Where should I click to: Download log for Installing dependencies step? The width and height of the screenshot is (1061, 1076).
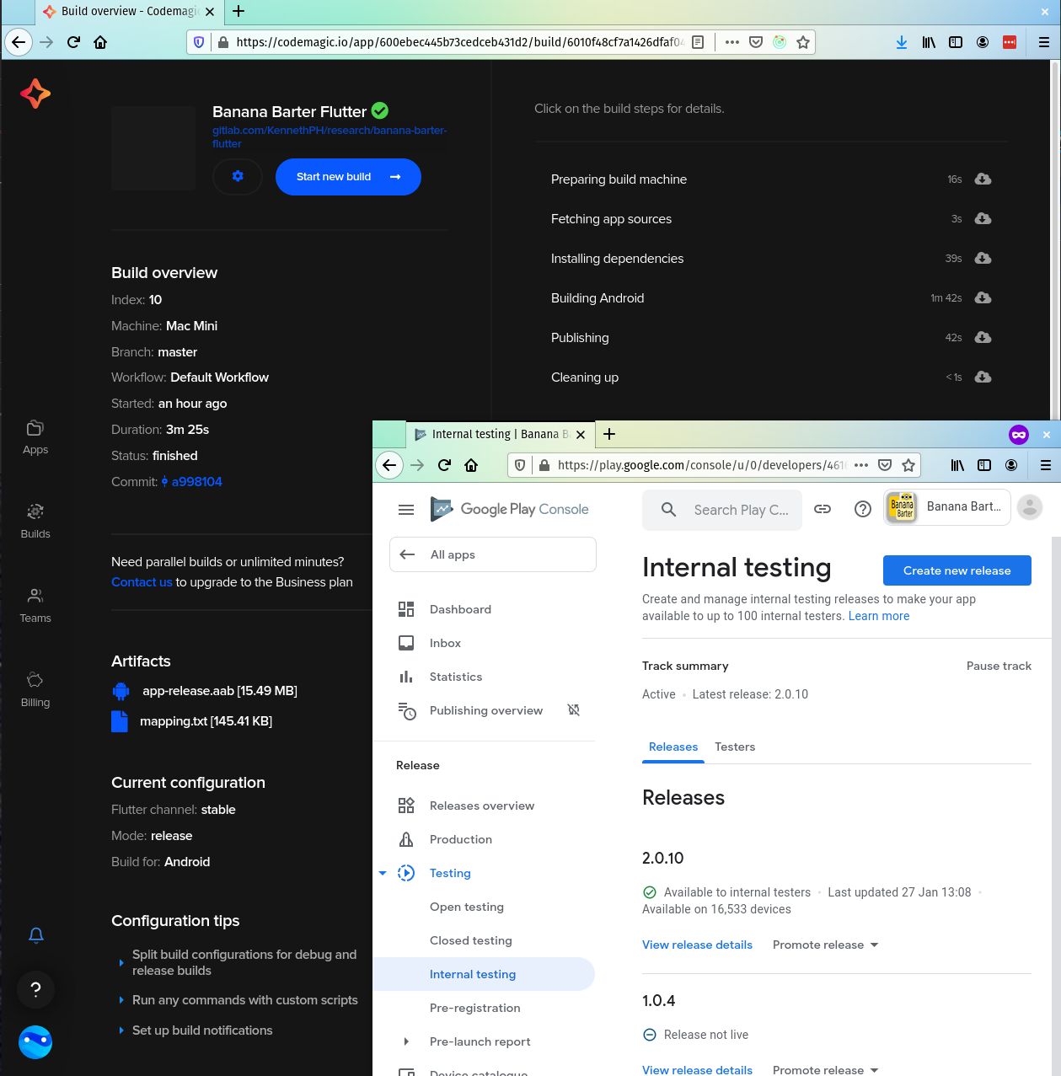point(983,259)
